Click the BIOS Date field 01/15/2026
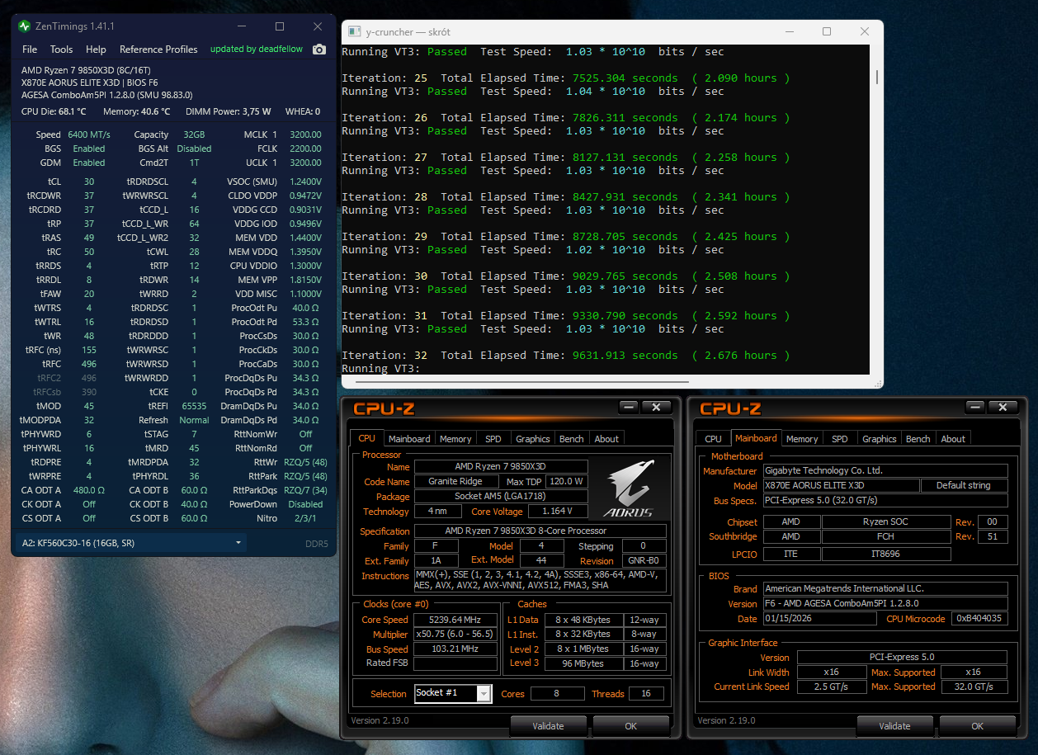The height and width of the screenshot is (755, 1038). (820, 619)
